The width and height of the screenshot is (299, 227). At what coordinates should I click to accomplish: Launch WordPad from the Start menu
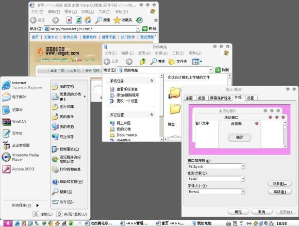click(x=12, y=134)
